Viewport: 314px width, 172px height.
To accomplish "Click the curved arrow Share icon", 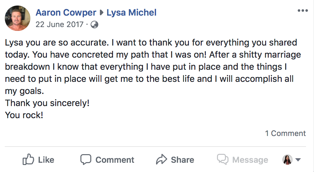I will pos(161,159).
